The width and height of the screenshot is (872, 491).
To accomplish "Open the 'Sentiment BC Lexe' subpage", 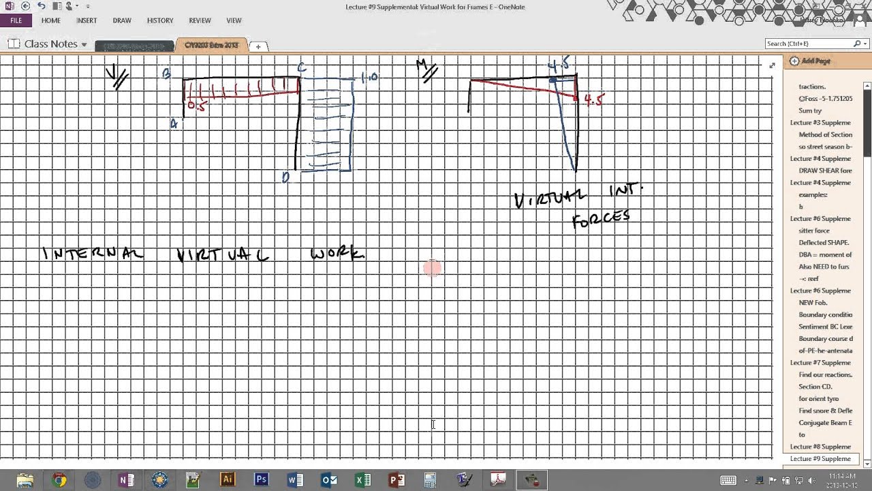I will (x=825, y=327).
